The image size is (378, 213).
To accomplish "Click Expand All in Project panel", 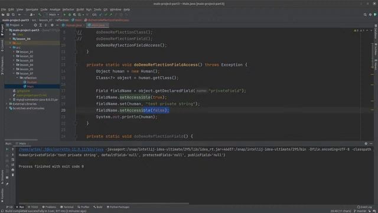I will [41, 25].
